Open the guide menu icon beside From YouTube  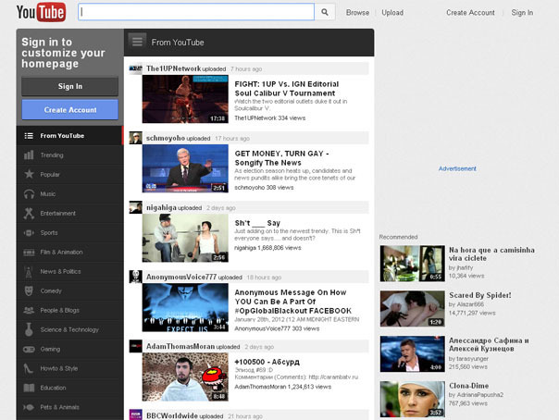tap(137, 42)
